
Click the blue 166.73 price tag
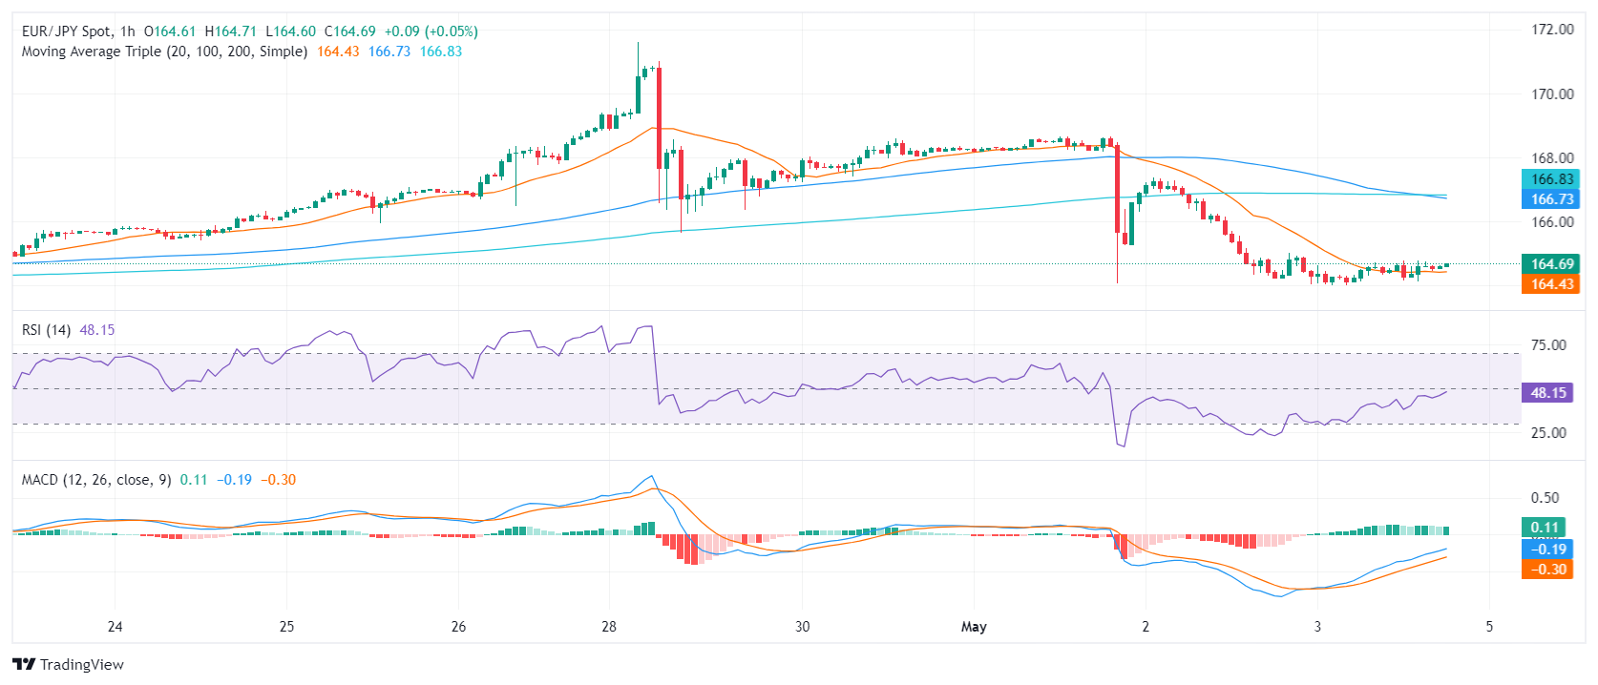tap(1551, 199)
